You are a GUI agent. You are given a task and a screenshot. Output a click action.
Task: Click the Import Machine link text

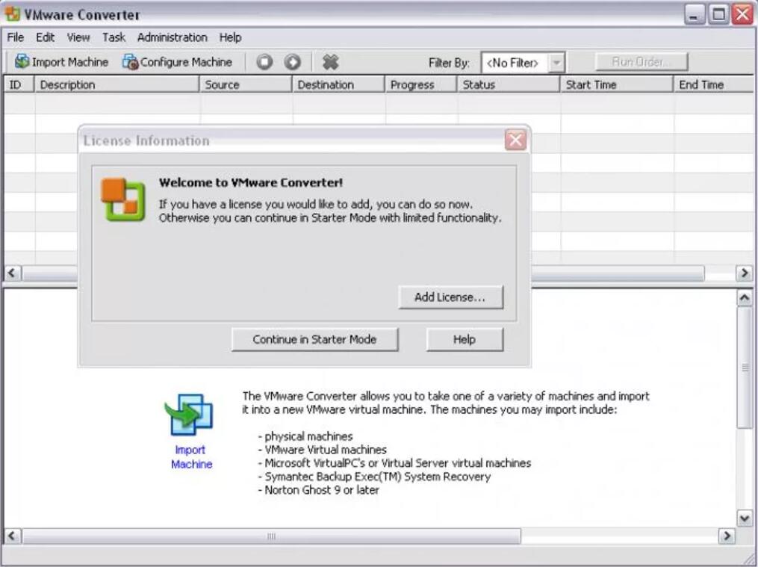[191, 456]
